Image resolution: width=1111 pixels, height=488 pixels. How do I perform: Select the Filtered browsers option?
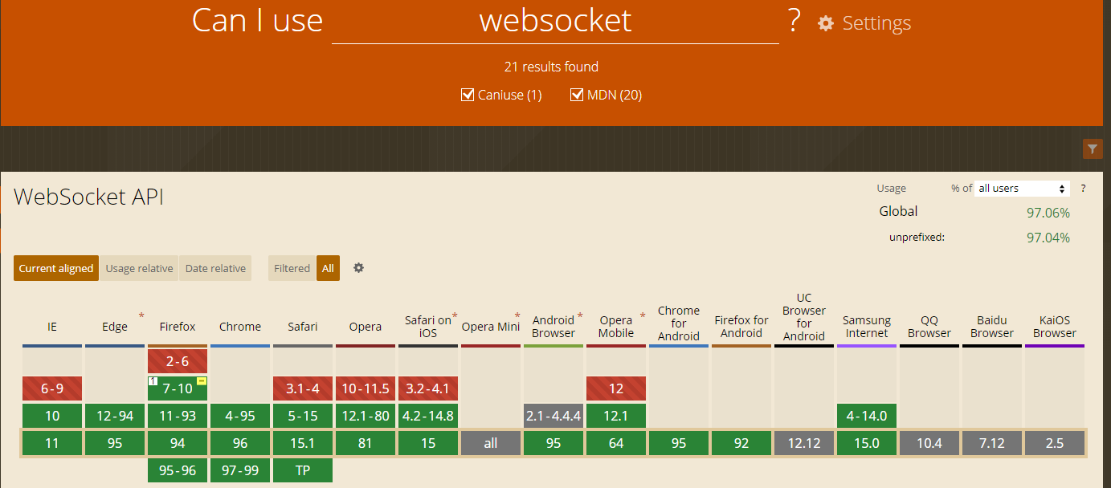coord(292,268)
